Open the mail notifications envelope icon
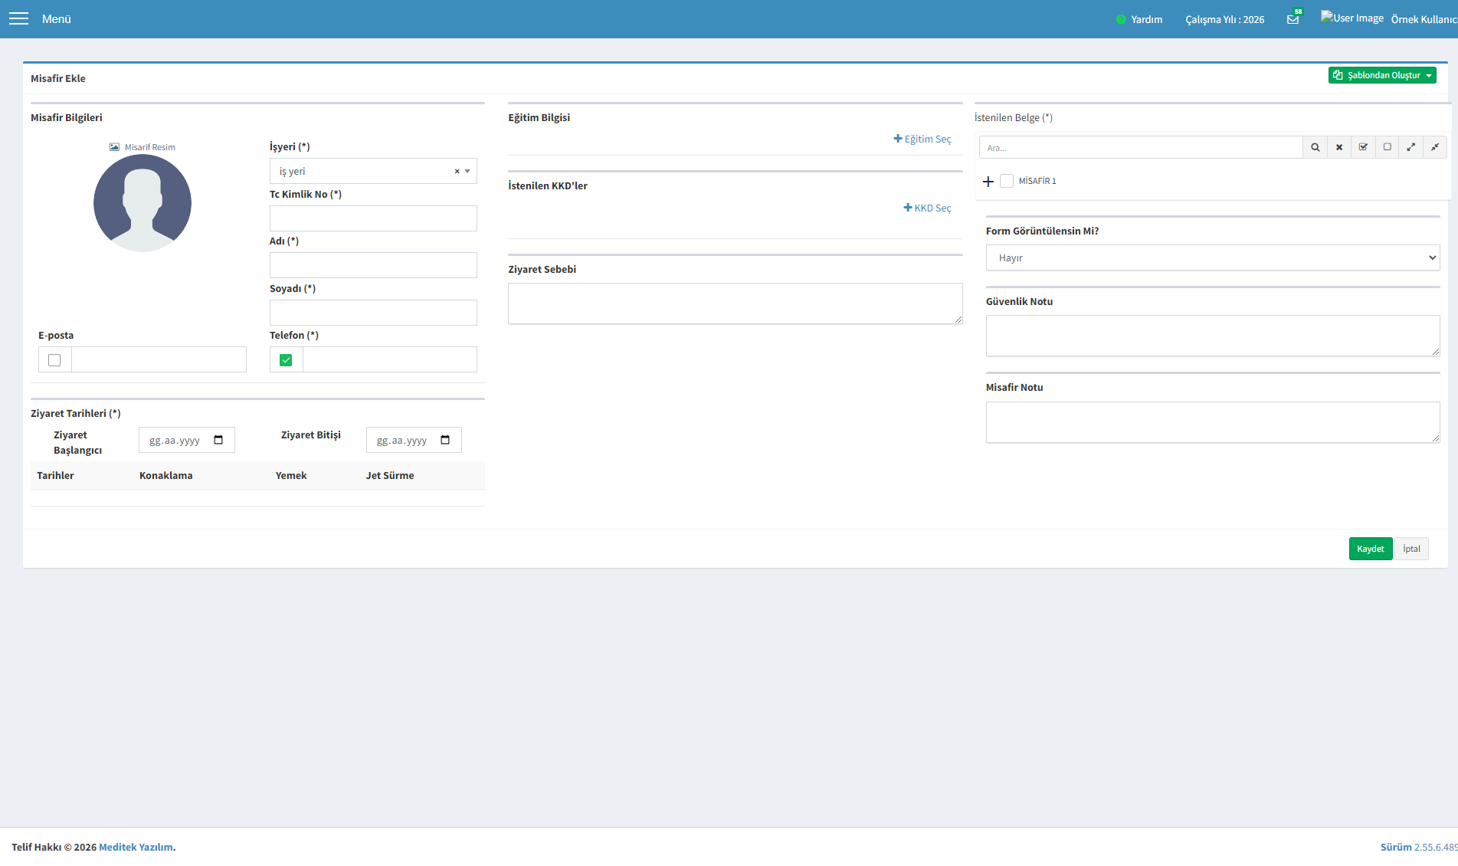This screenshot has height=866, width=1458. point(1293,19)
